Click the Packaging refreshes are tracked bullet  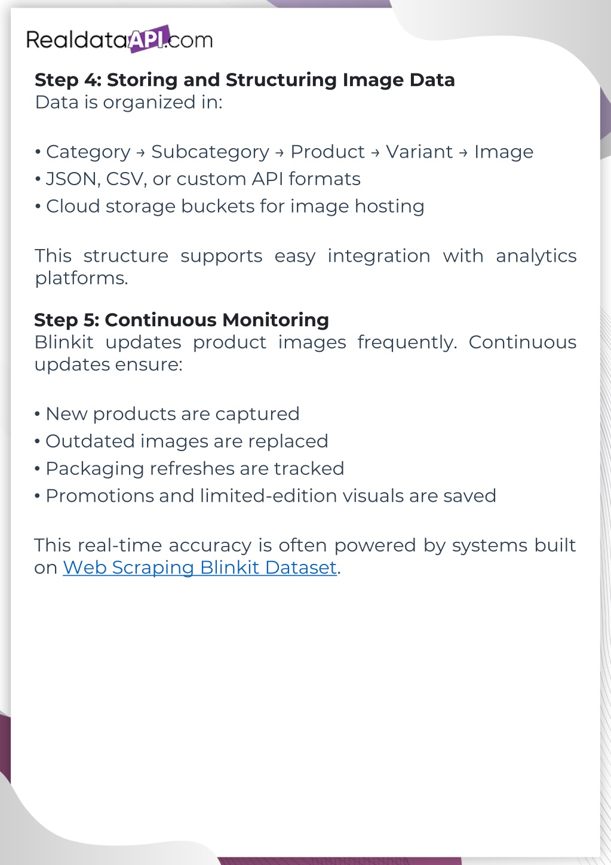[195, 469]
